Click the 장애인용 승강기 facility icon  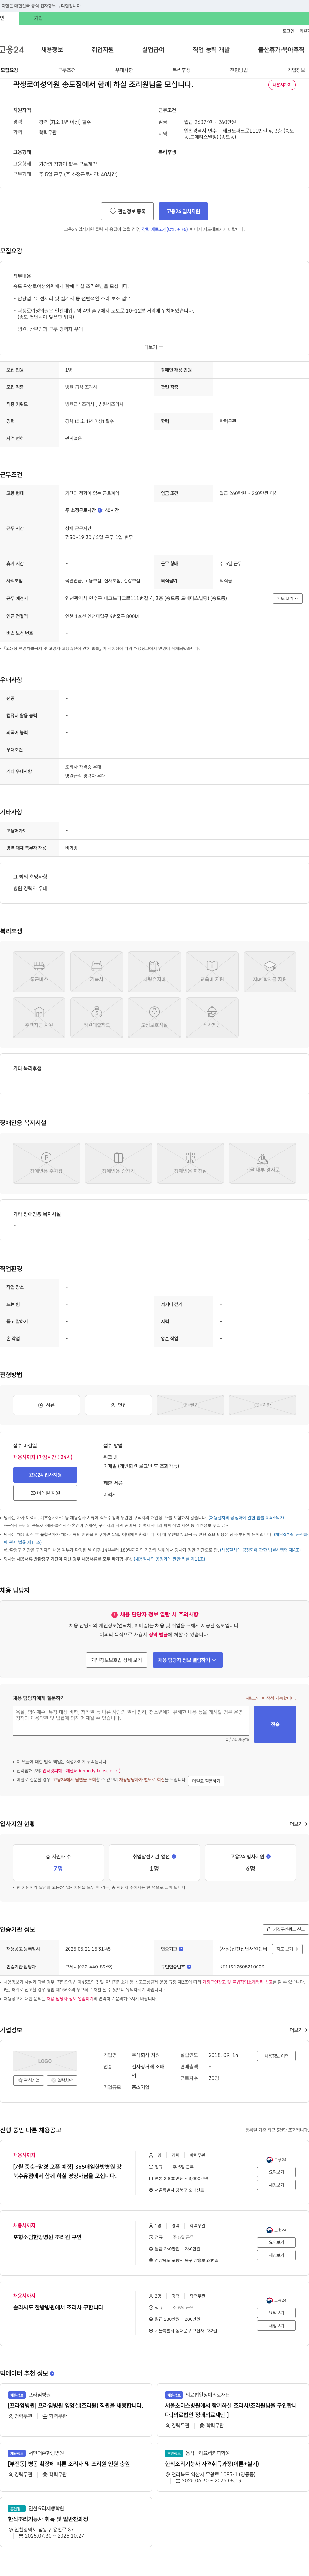(119, 1163)
